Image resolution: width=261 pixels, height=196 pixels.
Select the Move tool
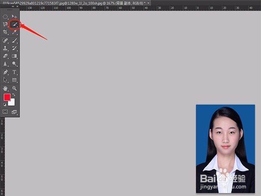pos(14,17)
